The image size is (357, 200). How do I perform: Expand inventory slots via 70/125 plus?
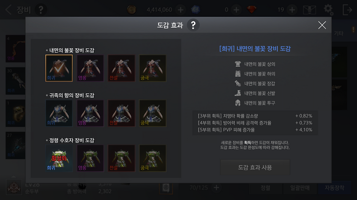216,188
